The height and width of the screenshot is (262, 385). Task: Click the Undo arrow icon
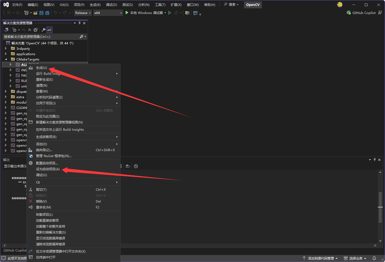(55, 13)
